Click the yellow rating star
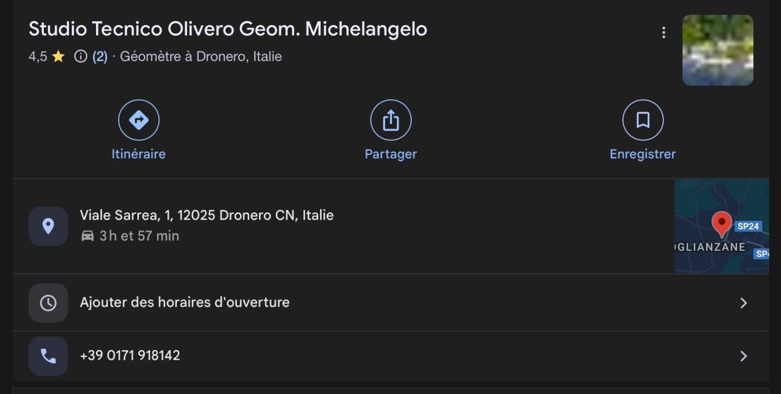This screenshot has height=394, width=781. pos(59,56)
